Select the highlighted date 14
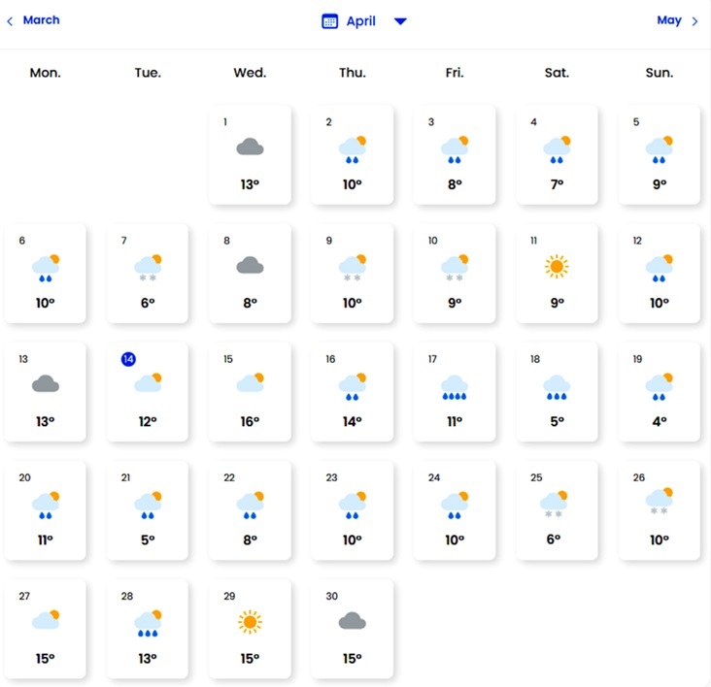Image resolution: width=711 pixels, height=687 pixels. tap(129, 359)
